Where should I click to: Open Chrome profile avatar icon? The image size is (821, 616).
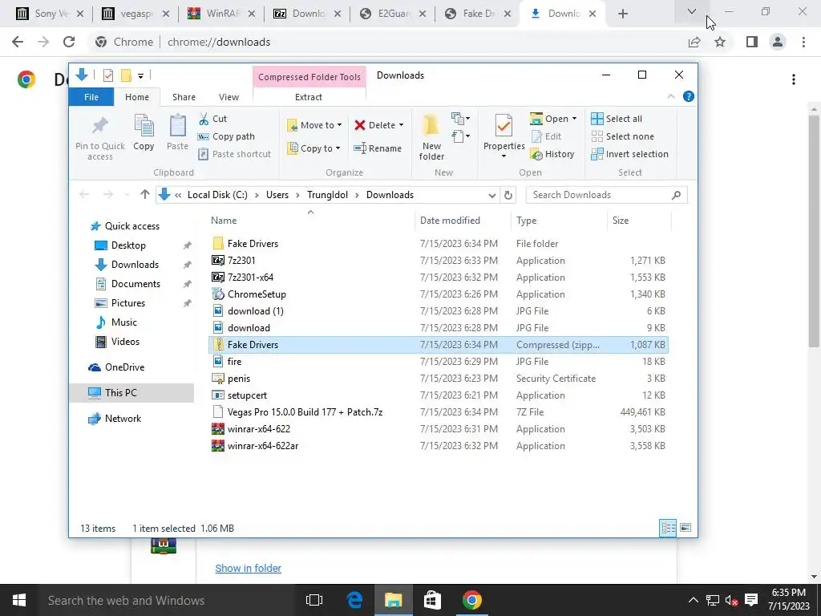click(x=778, y=42)
